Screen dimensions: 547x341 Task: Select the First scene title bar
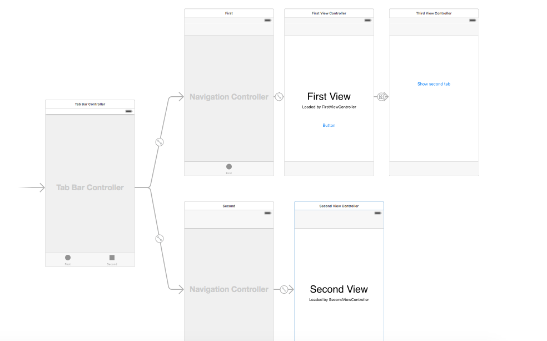(229, 13)
